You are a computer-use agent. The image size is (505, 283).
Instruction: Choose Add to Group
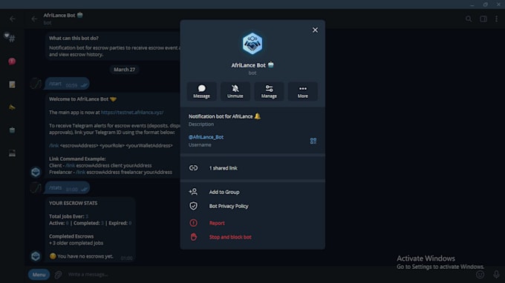[x=252, y=192]
